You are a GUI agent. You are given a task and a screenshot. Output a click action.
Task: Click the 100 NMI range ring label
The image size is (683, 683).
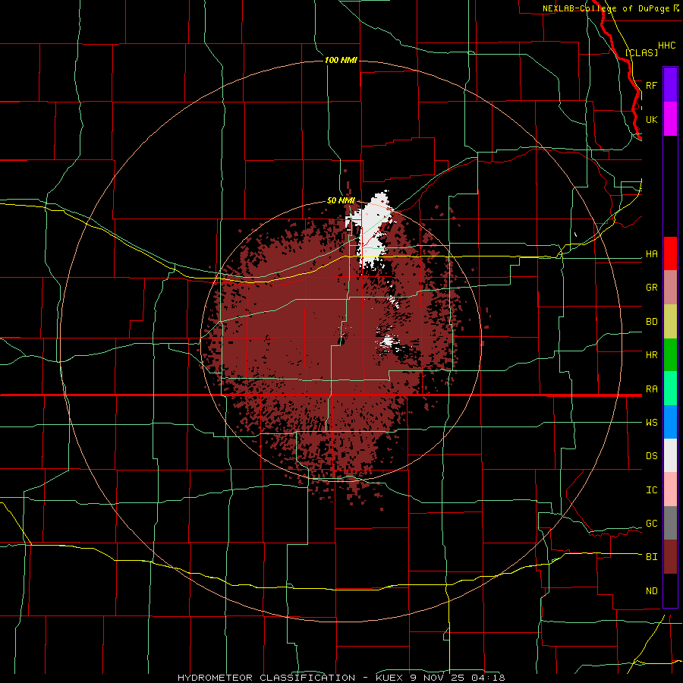341,60
